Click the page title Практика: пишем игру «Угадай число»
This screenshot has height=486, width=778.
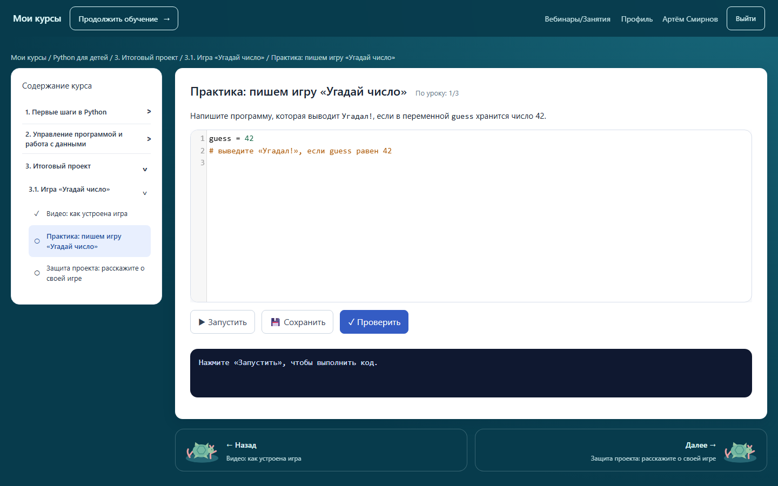tap(298, 92)
